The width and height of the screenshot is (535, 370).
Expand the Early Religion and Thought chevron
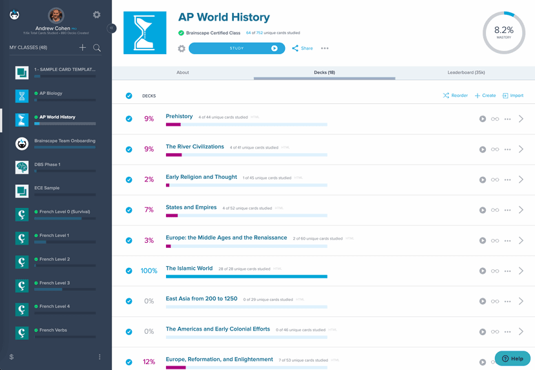click(521, 180)
